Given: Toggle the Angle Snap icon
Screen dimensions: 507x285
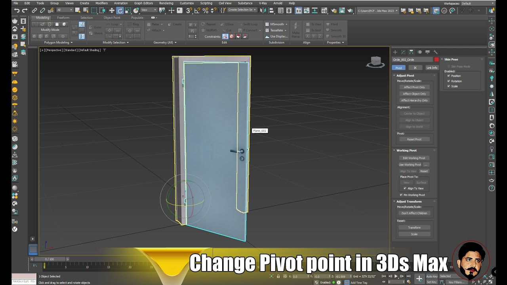Looking at the screenshot, I should (x=197, y=11).
